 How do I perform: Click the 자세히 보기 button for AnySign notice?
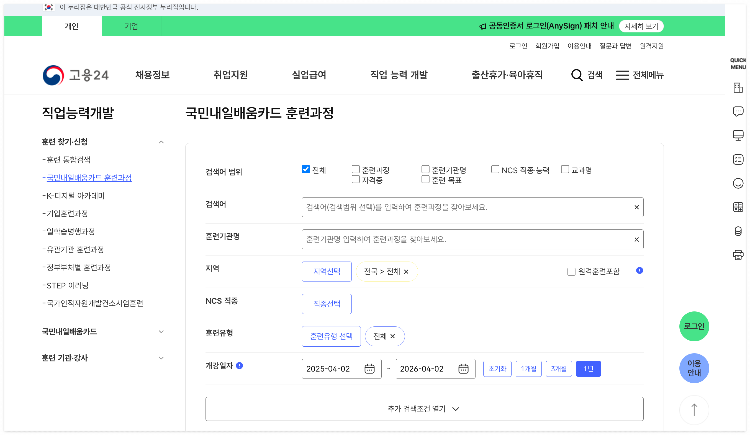(641, 26)
